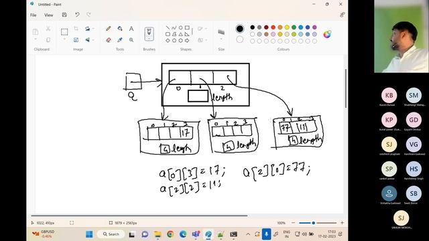429x241 pixels.
Task: Select the Fill bucket tool
Action: [x=120, y=28]
